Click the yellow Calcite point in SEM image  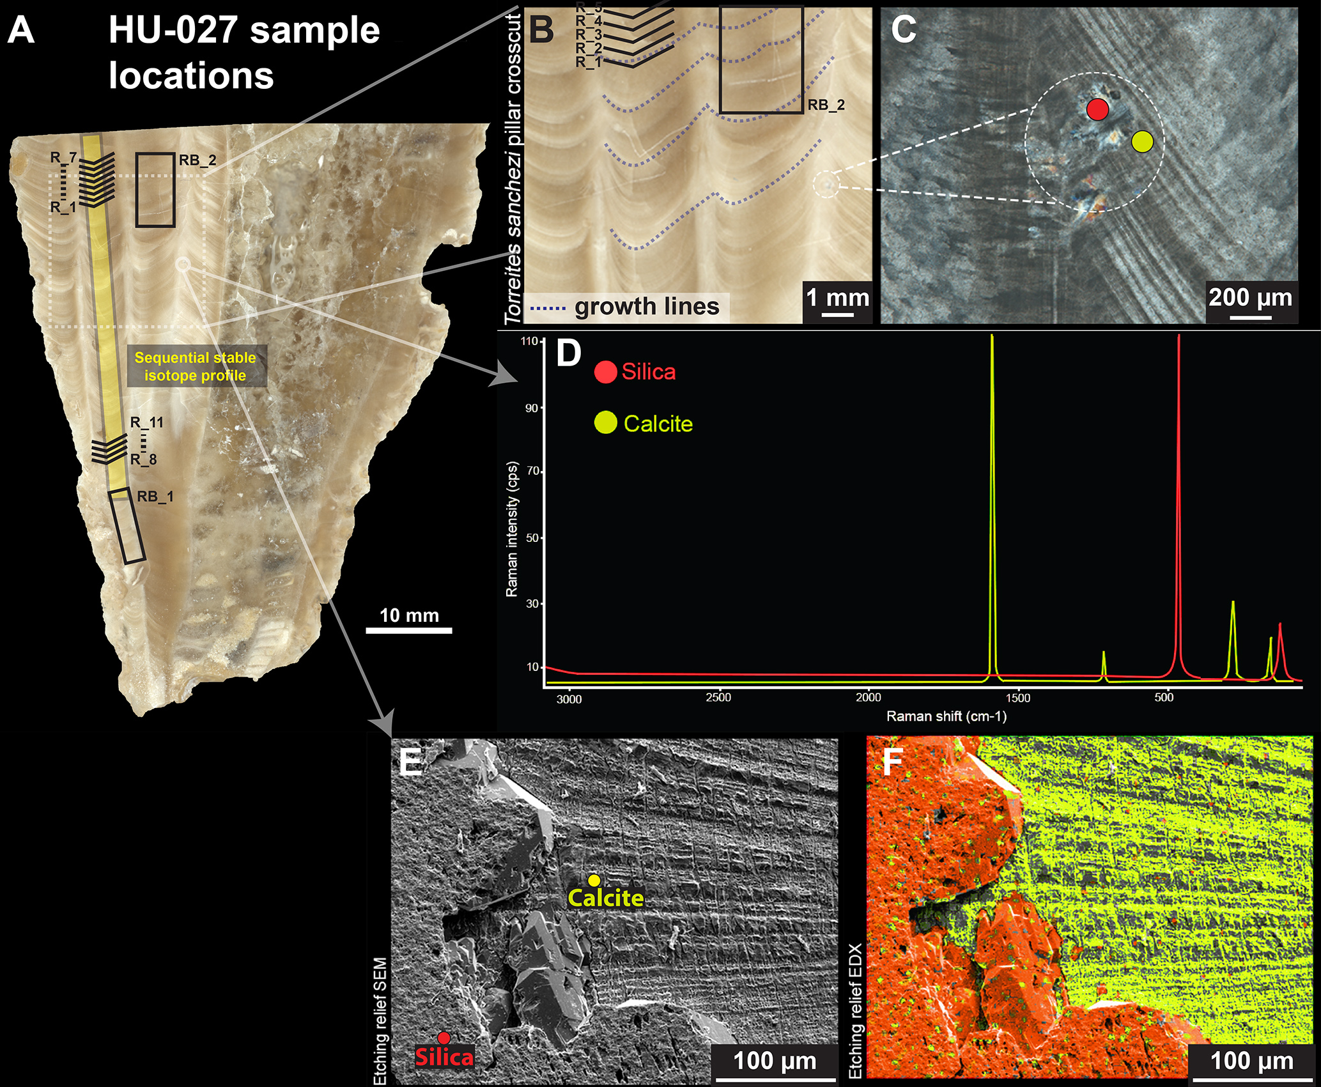pyautogui.click(x=594, y=881)
